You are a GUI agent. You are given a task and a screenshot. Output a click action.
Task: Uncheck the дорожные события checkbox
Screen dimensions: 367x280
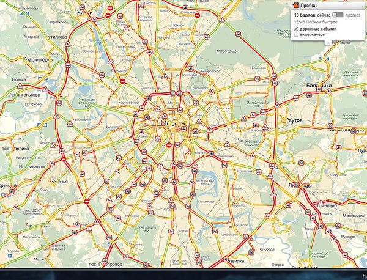point(297,28)
